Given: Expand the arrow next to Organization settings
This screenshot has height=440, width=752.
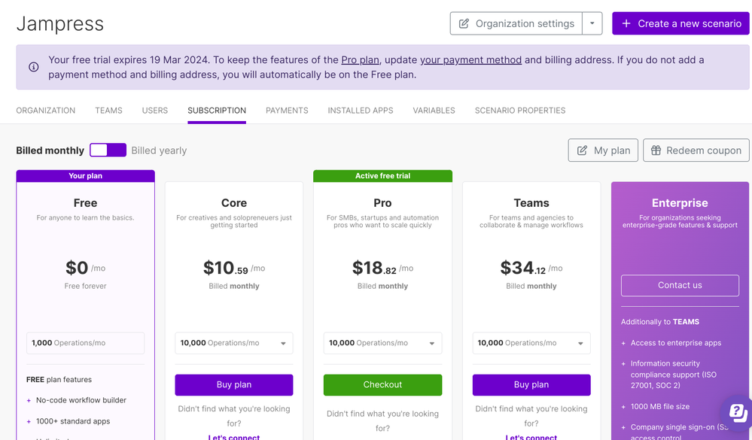Looking at the screenshot, I should pyautogui.click(x=591, y=23).
